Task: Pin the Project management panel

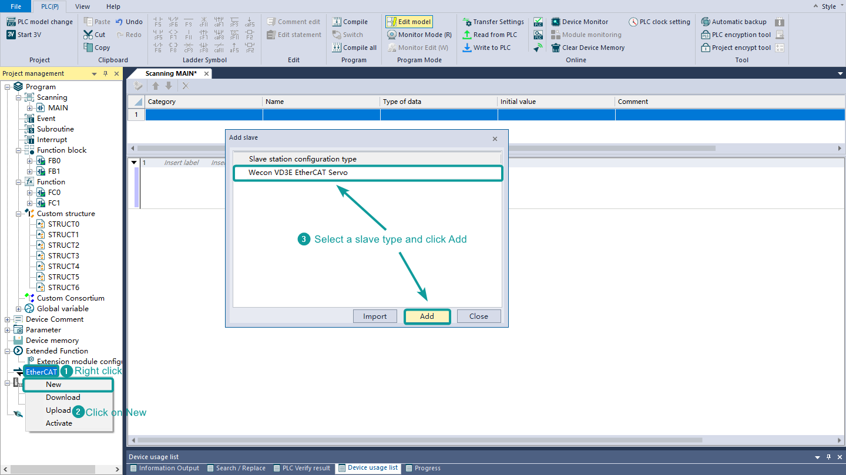Action: tap(106, 74)
